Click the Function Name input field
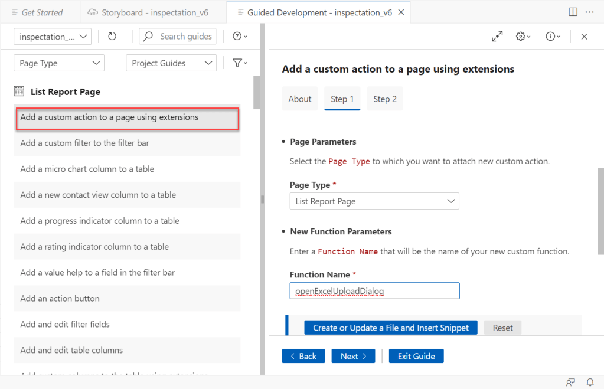Screen dimensions: 604x389 click(374, 291)
